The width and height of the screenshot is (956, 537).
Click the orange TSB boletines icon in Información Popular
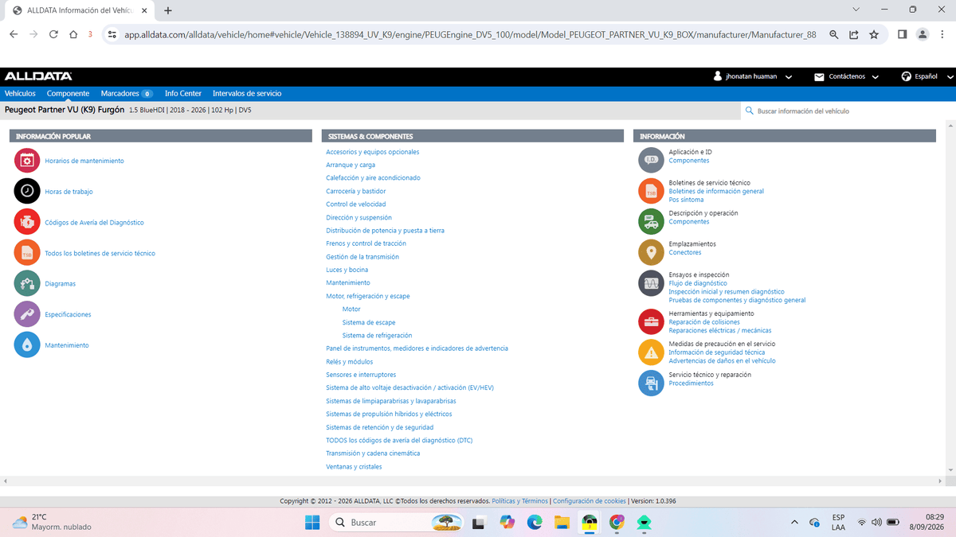27,253
